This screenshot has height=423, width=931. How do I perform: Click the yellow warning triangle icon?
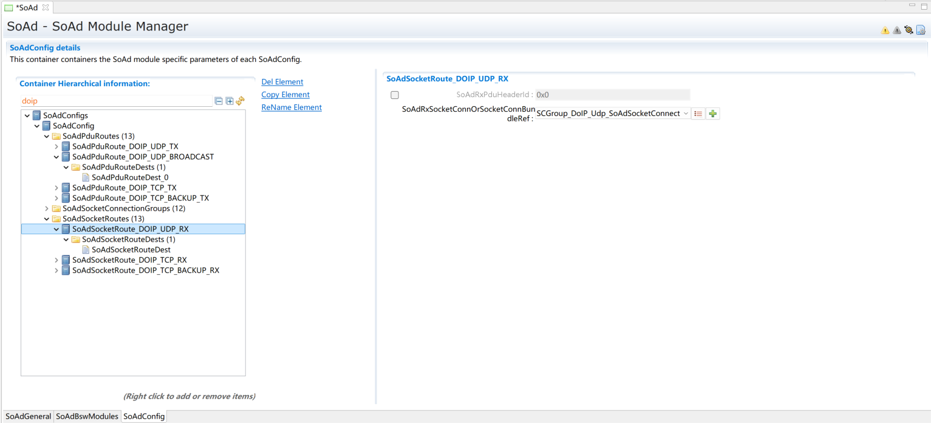point(885,30)
